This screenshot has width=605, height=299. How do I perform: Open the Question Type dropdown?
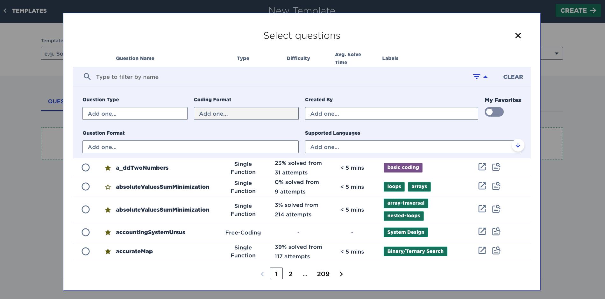click(x=135, y=114)
